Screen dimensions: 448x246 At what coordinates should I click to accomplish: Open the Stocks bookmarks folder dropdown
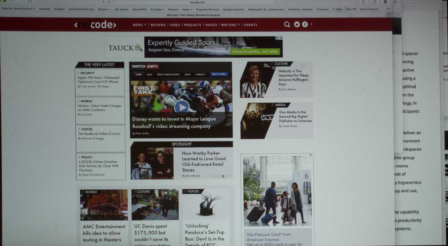pyautogui.click(x=104, y=9)
